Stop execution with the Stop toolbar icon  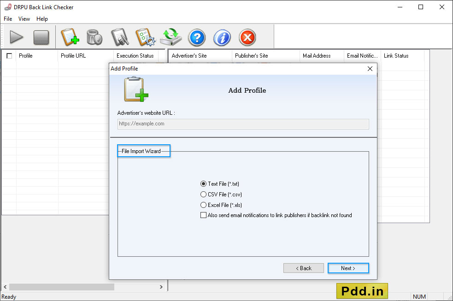(x=41, y=37)
